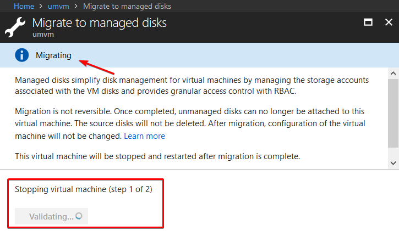Click the Migrating status message
This screenshot has height=231, width=399.
click(x=53, y=55)
